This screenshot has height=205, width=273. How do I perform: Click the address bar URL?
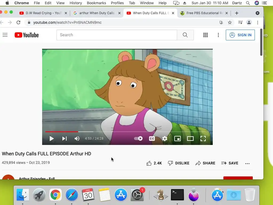[x=67, y=22]
